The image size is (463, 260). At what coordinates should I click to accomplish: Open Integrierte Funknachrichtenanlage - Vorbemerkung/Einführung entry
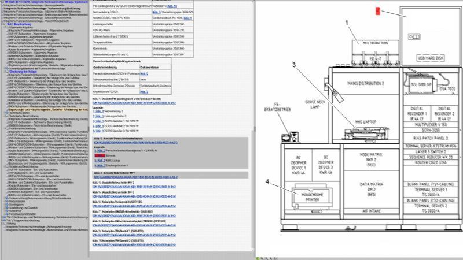point(42,9)
